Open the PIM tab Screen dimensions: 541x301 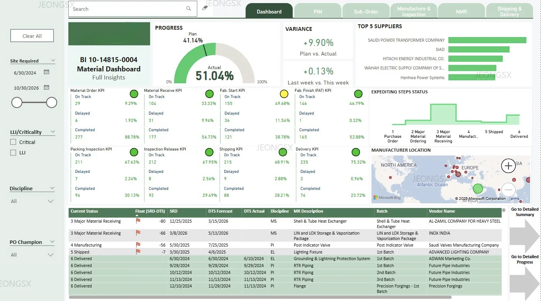[x=318, y=11]
